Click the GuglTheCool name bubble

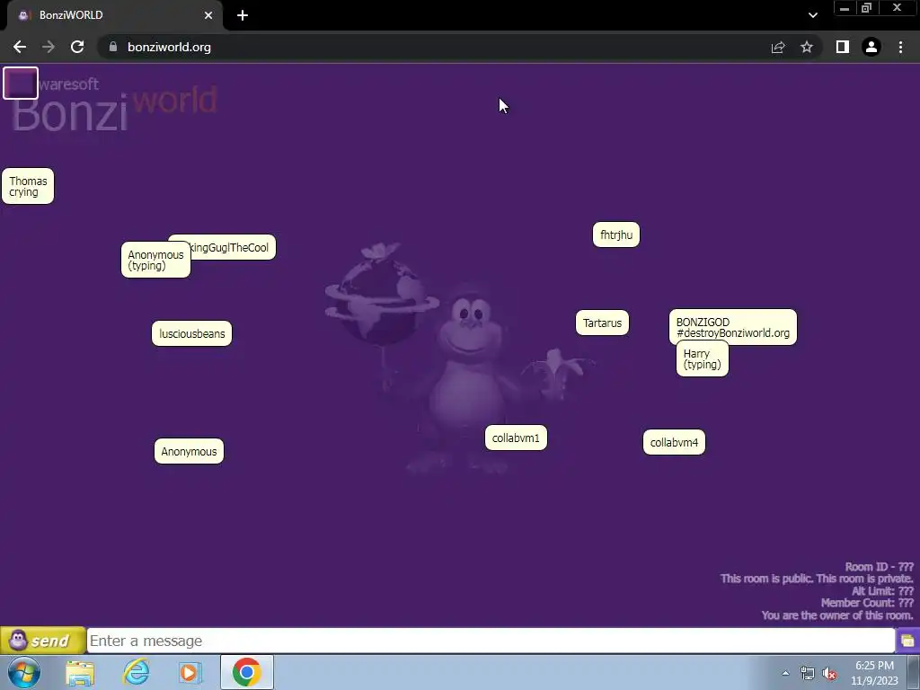[233, 247]
